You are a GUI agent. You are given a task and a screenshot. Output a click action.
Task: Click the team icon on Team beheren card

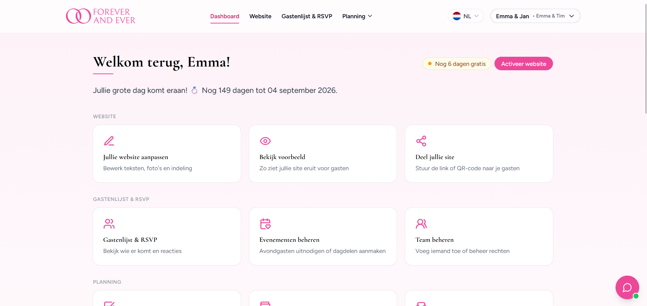coord(421,224)
